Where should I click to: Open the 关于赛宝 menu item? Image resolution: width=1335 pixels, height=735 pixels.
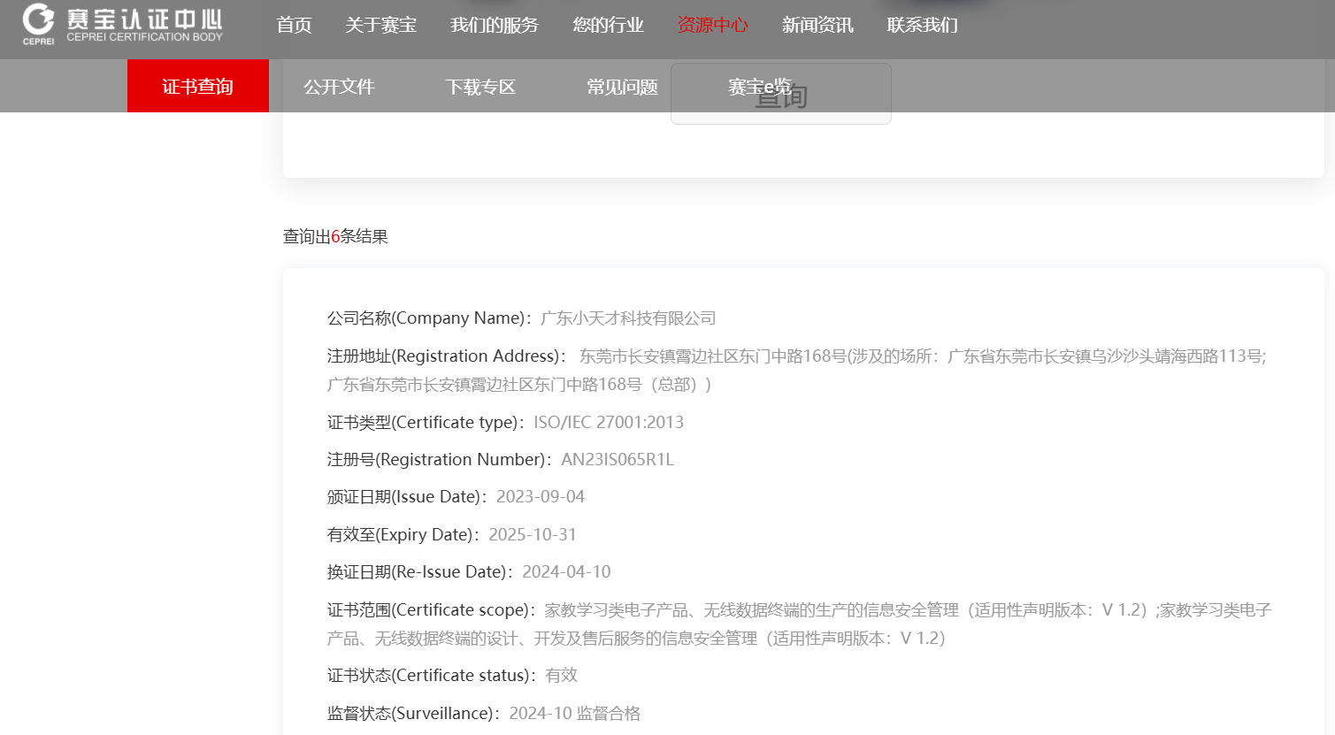380,26
